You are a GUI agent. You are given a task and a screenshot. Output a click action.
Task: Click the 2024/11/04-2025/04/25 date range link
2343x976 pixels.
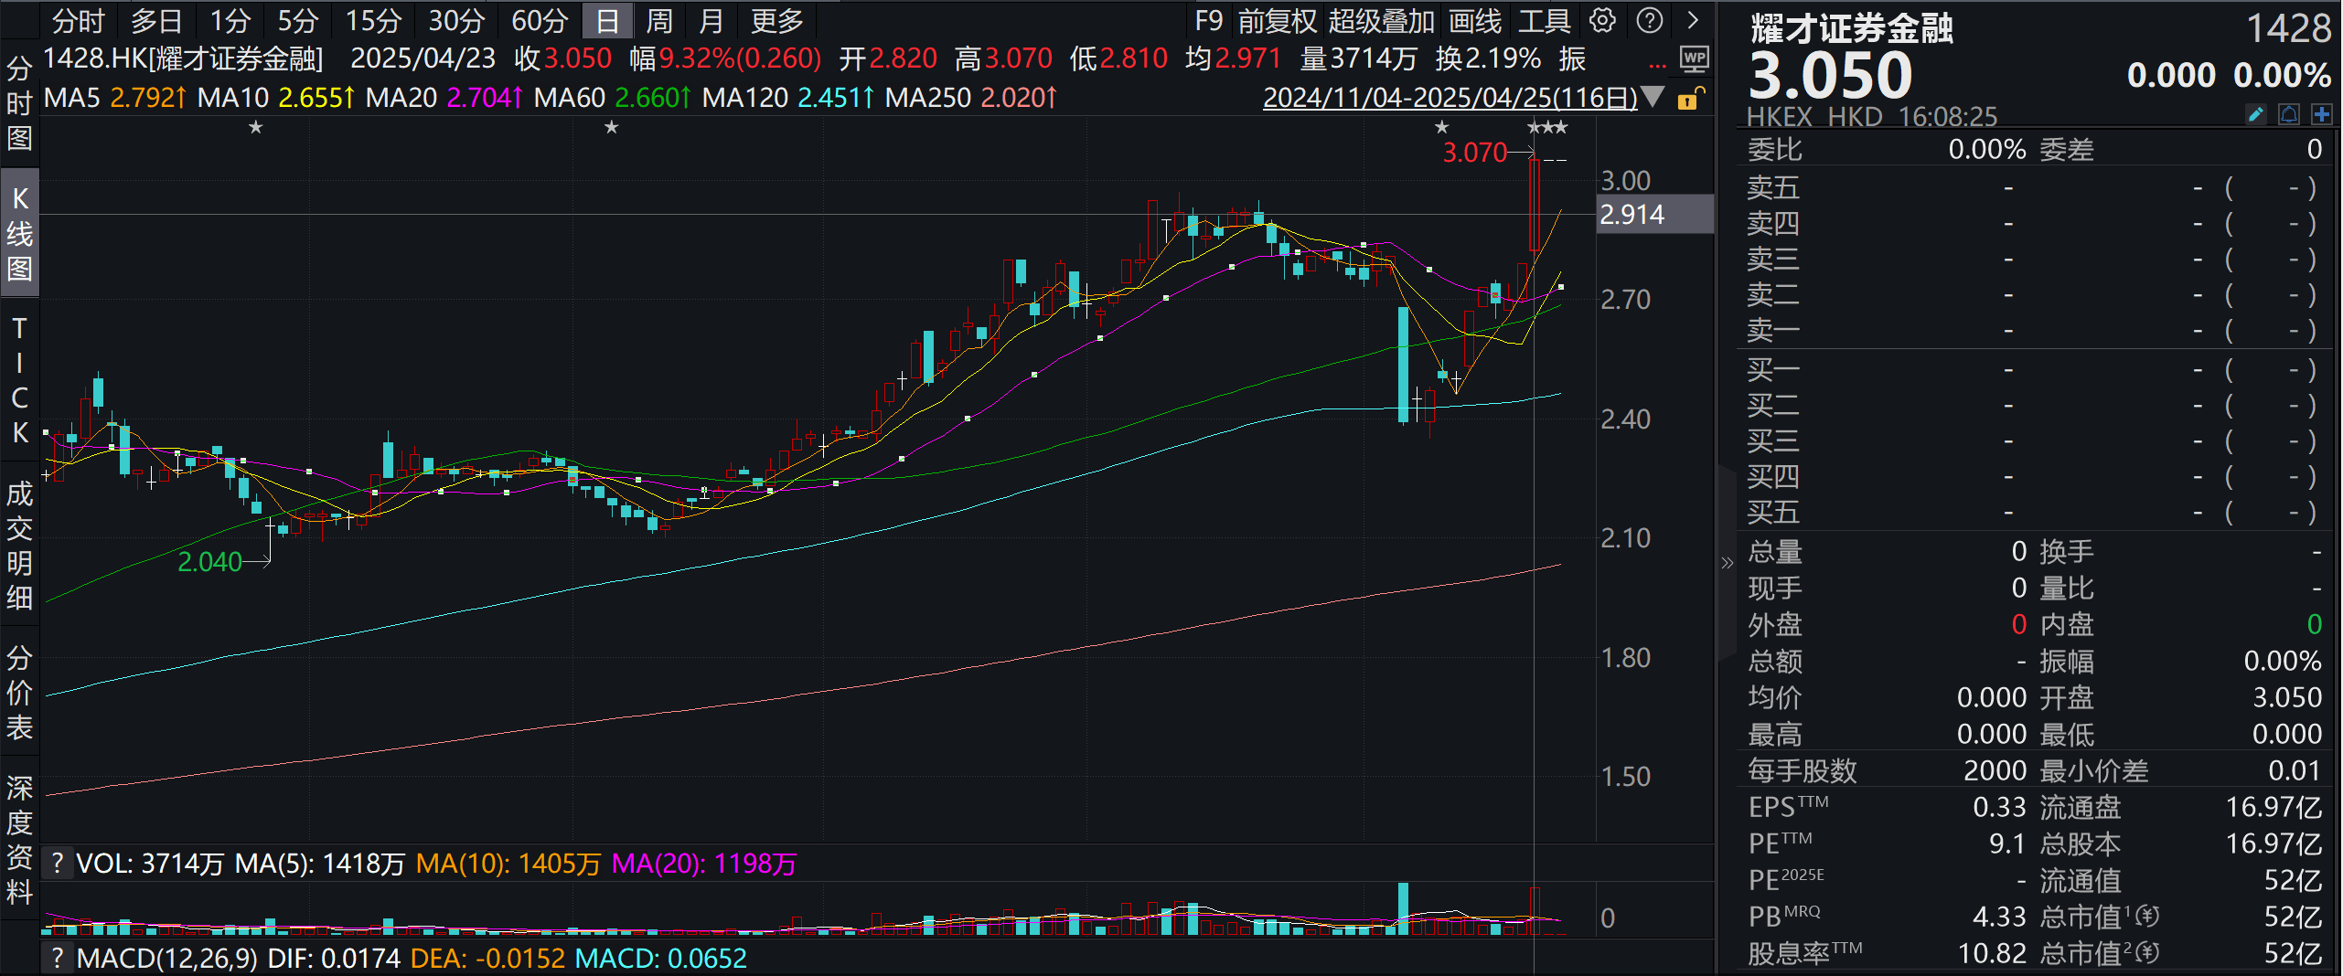coord(1450,98)
